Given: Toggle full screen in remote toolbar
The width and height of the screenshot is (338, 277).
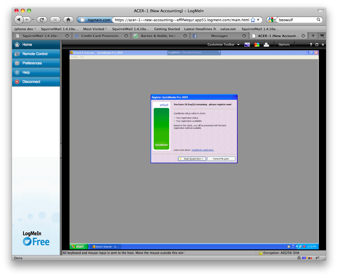Looking at the screenshot, I should pos(317,45).
